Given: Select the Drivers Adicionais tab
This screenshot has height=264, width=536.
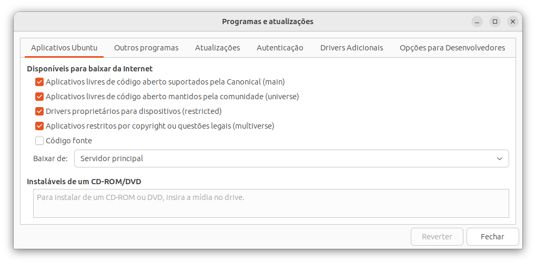Looking at the screenshot, I should (351, 48).
